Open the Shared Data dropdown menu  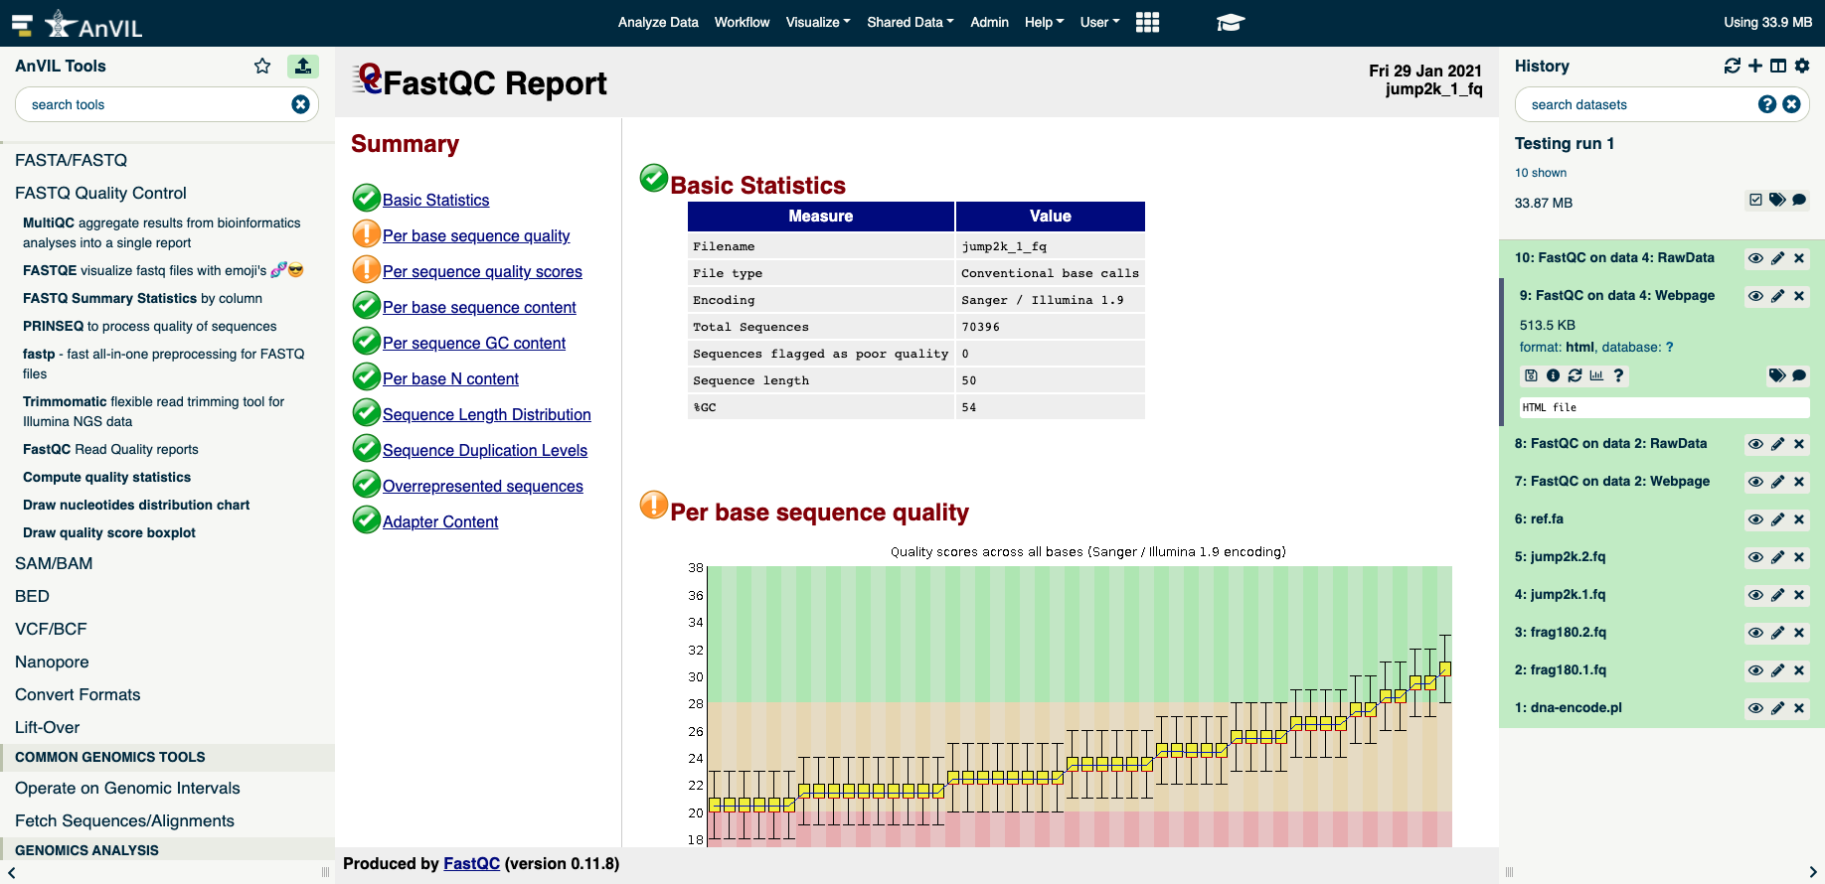(910, 22)
